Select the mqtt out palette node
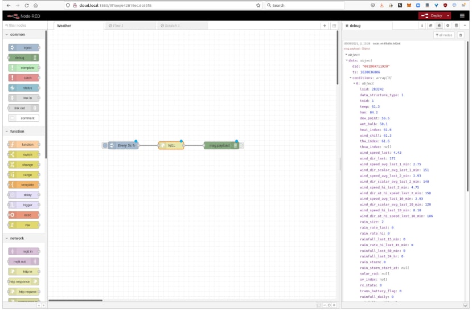472x311 pixels. click(24, 261)
